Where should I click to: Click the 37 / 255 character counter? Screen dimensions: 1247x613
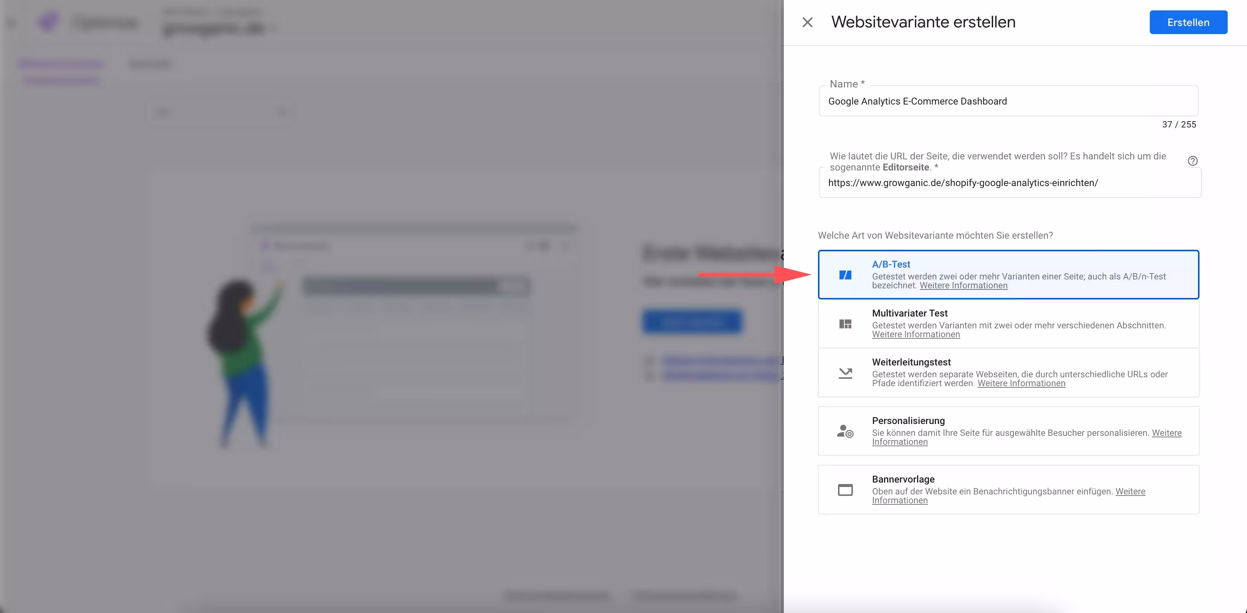pos(1179,124)
